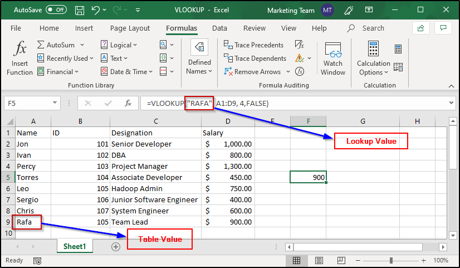
Task: Expand the Error Checking dropdown arrow
Action: tap(309, 58)
